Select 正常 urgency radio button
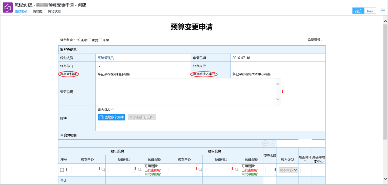The image size is (388, 185). [78, 40]
